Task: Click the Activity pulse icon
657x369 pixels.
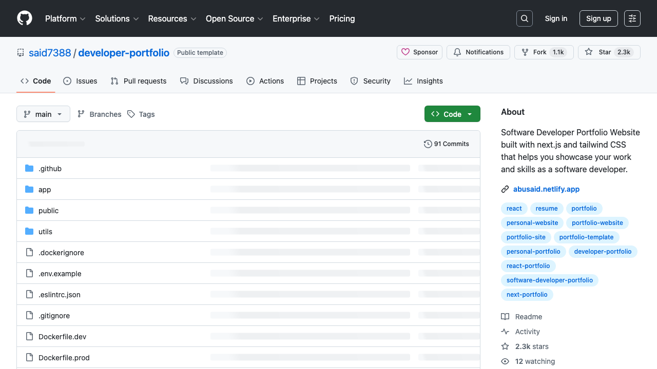Action: (x=506, y=331)
